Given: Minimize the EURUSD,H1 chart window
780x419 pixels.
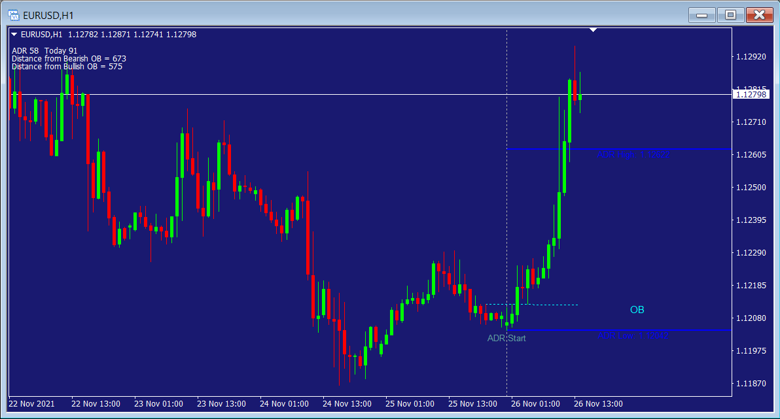Looking at the screenshot, I should [704, 14].
